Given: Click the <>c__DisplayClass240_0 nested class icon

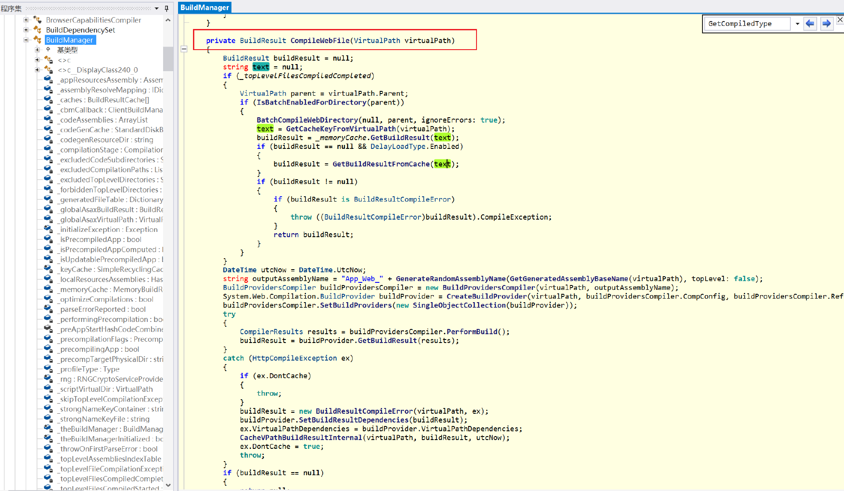Looking at the screenshot, I should pyautogui.click(x=48, y=70).
